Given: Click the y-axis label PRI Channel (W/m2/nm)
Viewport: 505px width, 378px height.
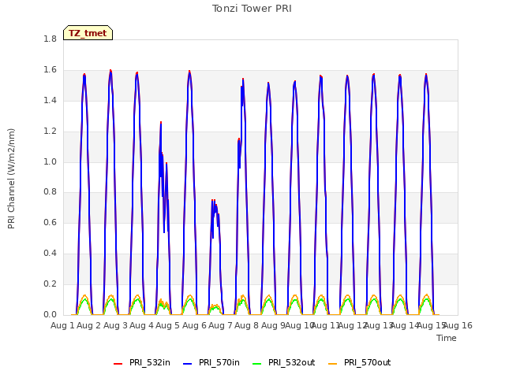Looking at the screenshot, I should [x=11, y=179].
